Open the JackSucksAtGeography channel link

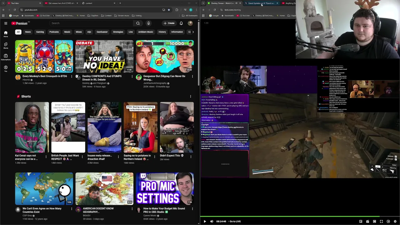click(155, 83)
